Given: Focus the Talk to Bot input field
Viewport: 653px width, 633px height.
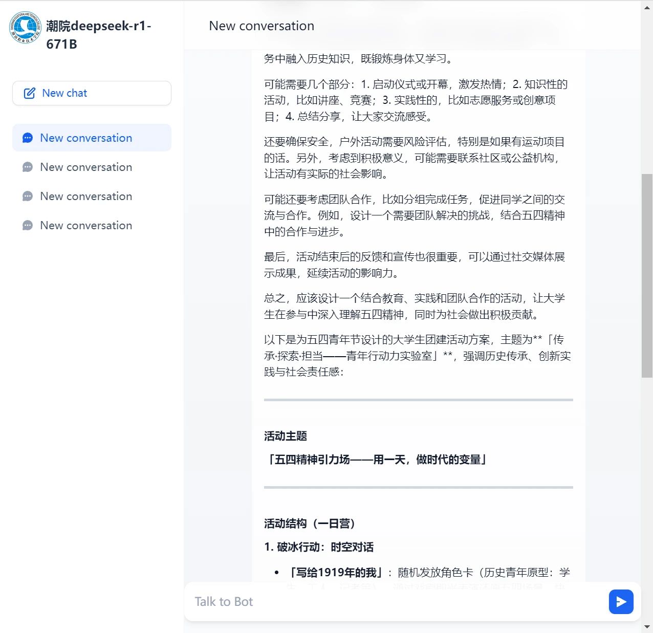Looking at the screenshot, I should pos(394,602).
